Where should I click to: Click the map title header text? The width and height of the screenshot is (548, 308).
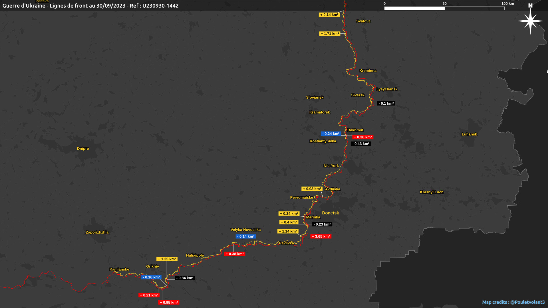tap(90, 6)
